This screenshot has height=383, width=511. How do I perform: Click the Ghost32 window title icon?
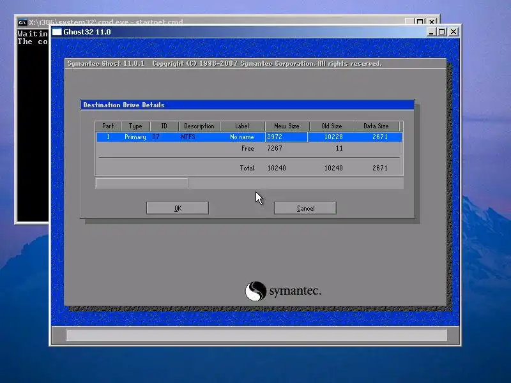57,32
